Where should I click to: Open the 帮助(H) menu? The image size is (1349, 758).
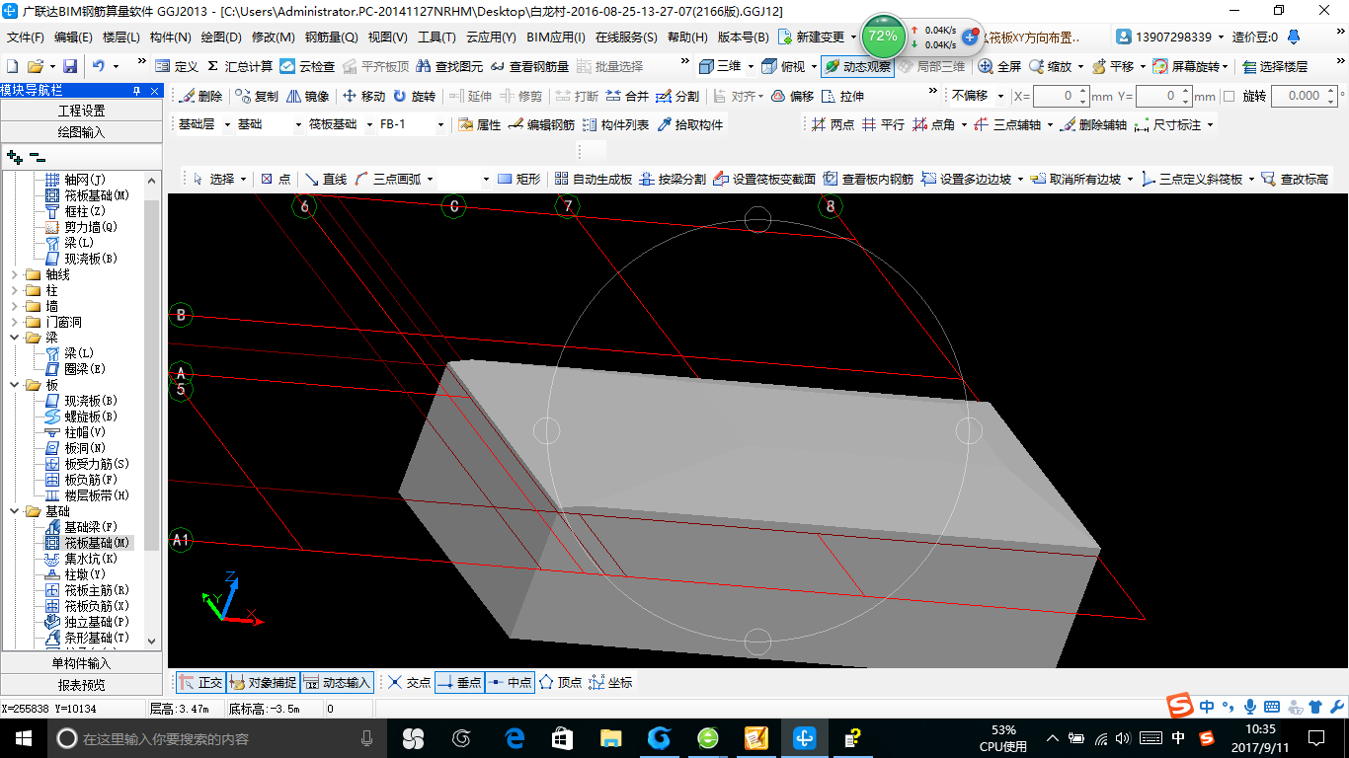pos(687,38)
